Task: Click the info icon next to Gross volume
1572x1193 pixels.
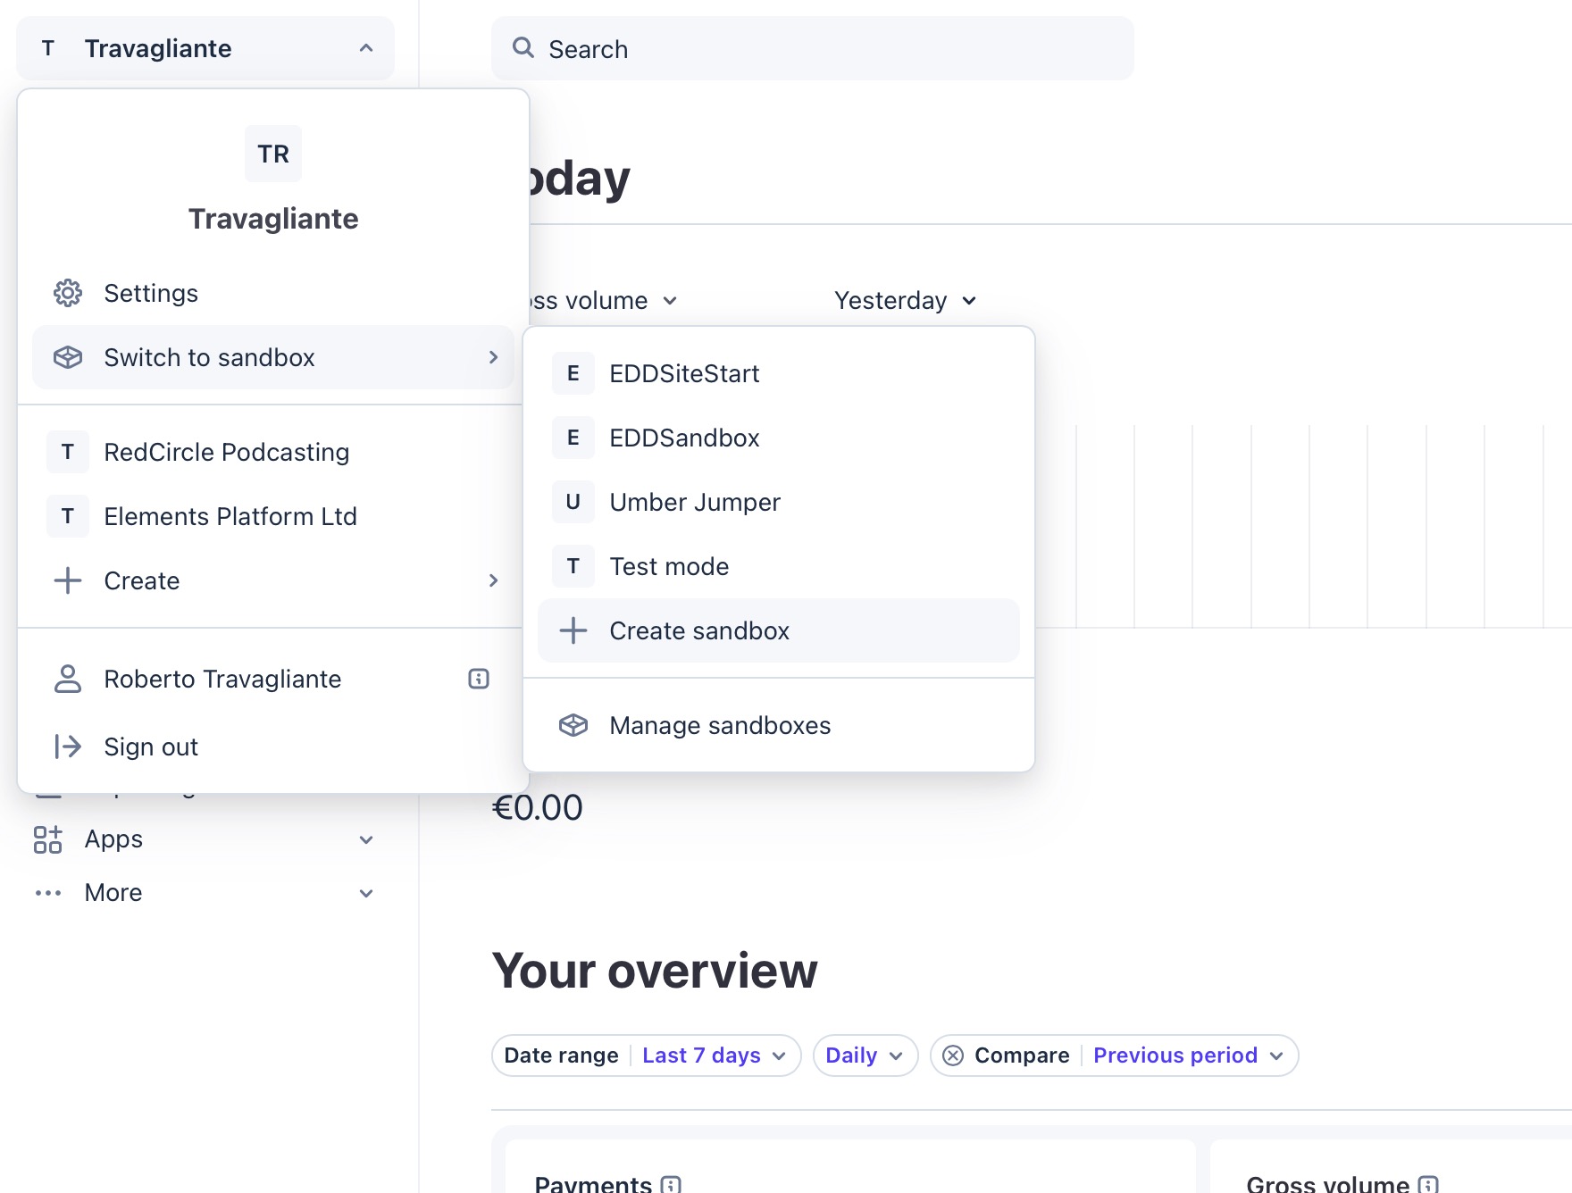Action: pyautogui.click(x=1428, y=1184)
